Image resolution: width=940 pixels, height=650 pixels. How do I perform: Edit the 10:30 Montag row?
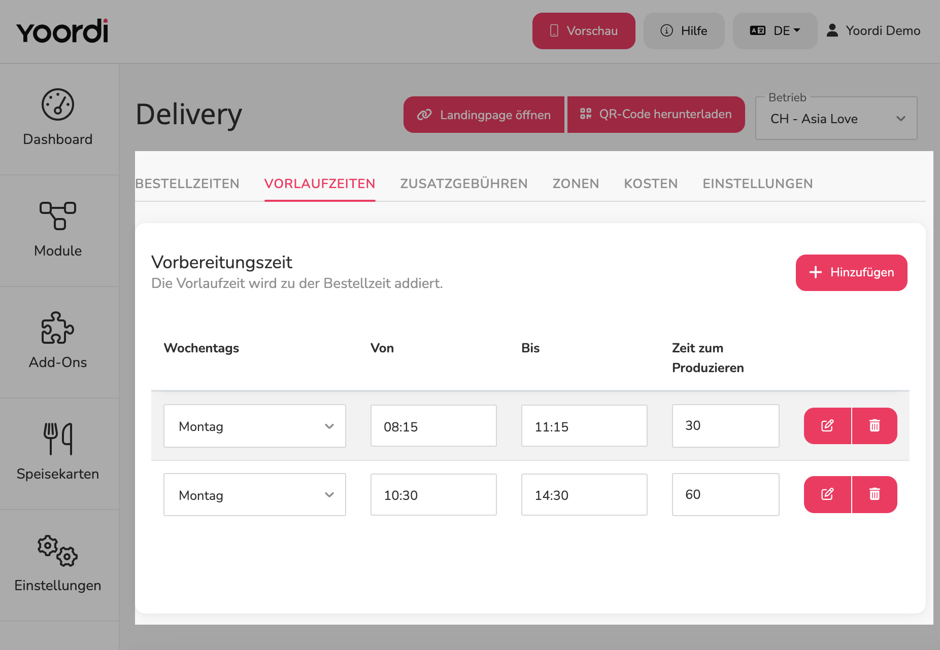click(827, 494)
